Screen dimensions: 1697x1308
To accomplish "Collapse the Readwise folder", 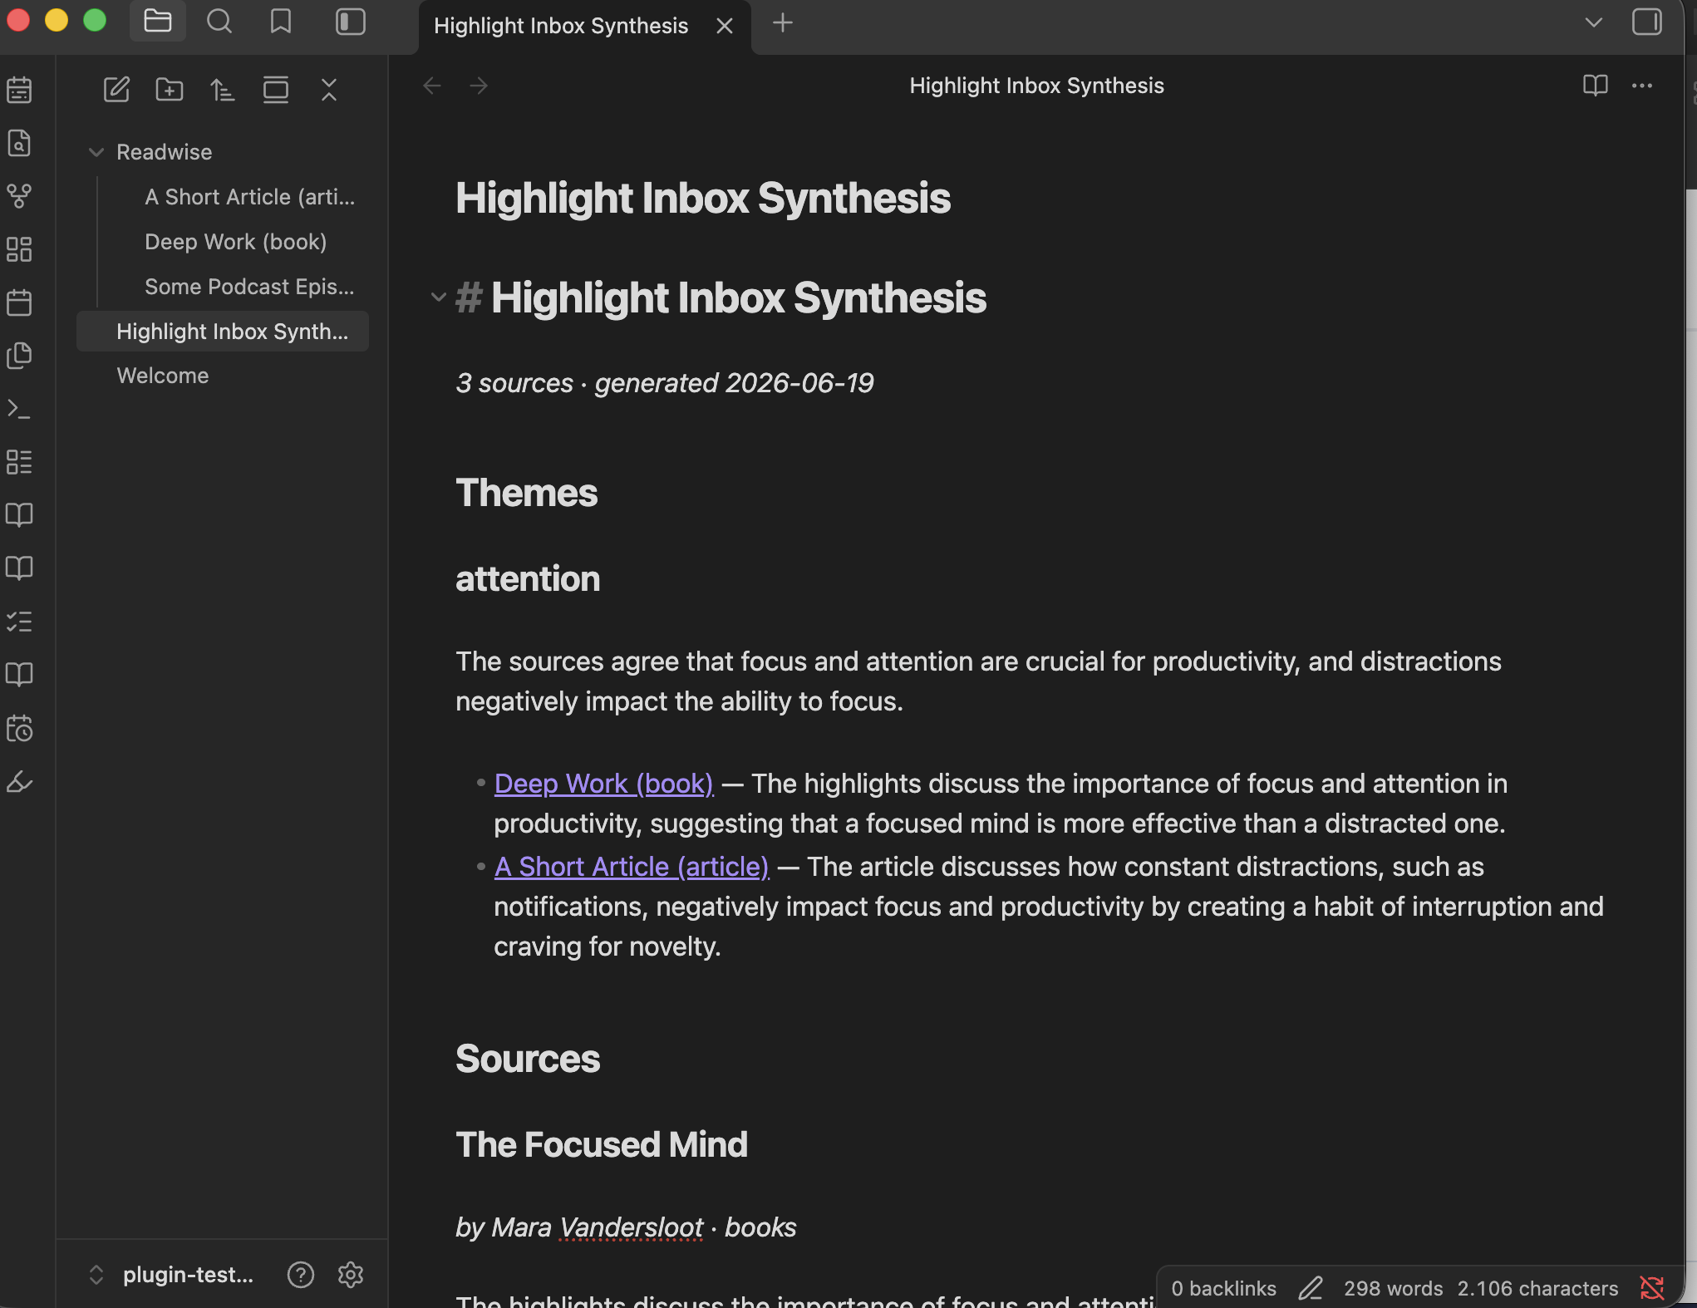I will (x=96, y=152).
